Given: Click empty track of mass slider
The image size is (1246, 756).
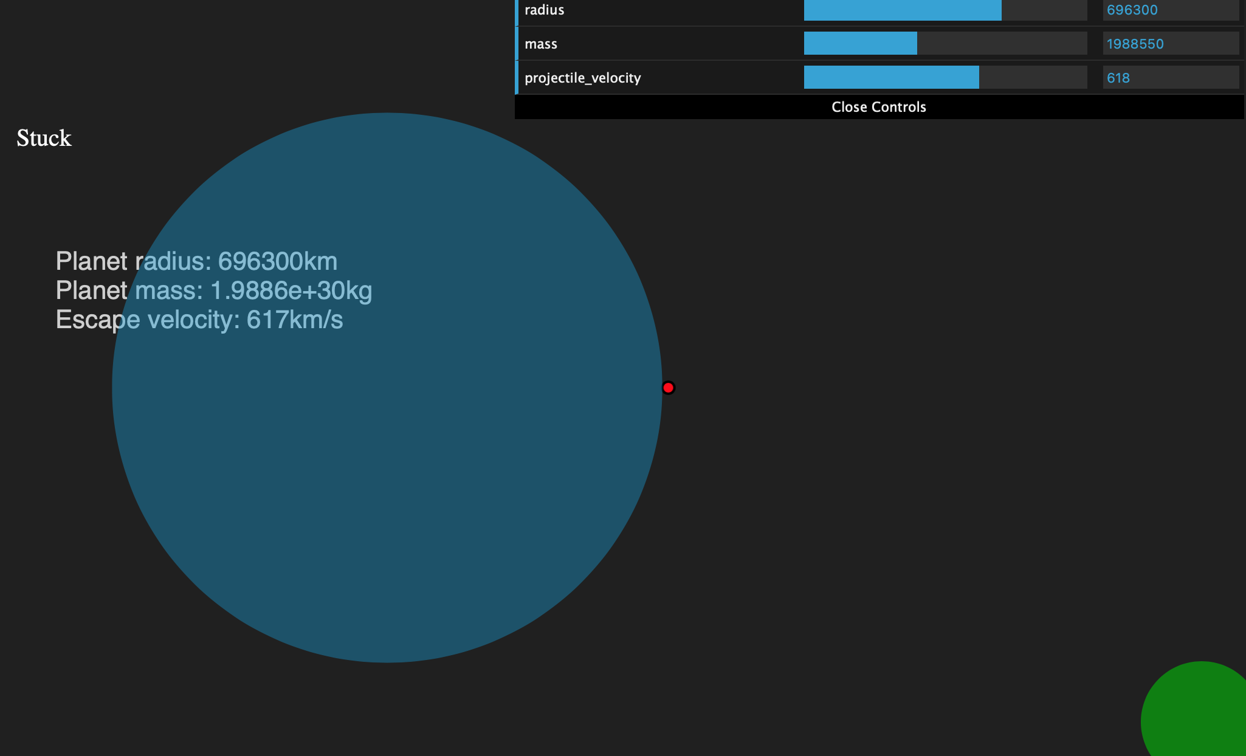Looking at the screenshot, I should [x=1002, y=44].
